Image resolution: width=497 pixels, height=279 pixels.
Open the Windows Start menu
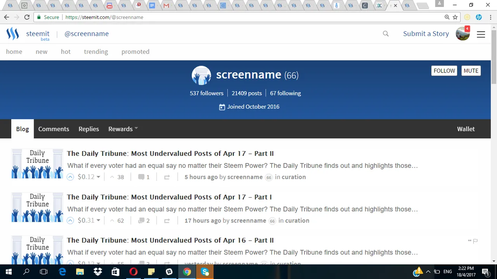tap(9, 272)
